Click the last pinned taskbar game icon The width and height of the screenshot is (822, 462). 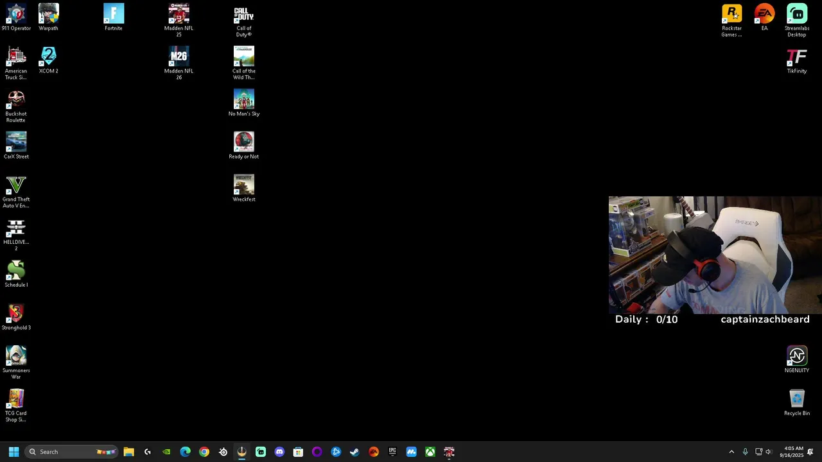[x=449, y=452]
